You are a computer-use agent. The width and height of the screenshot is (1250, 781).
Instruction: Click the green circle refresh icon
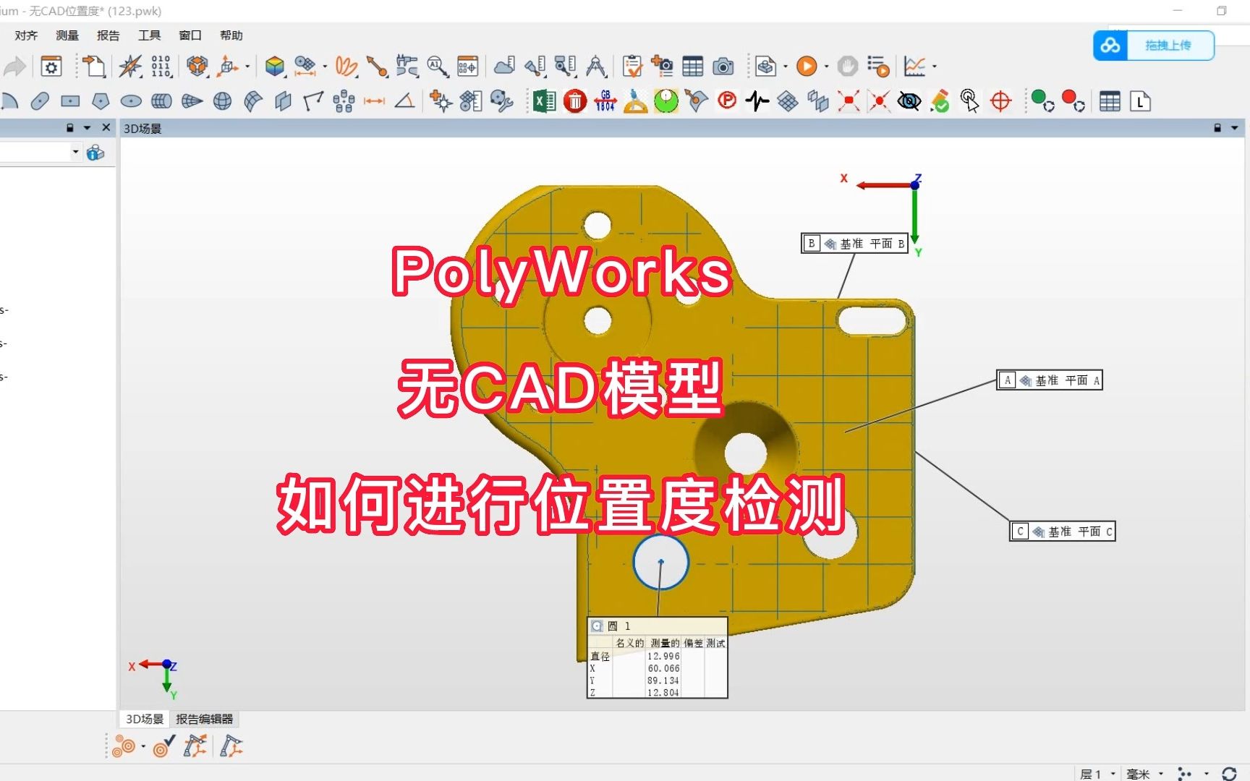1042,101
